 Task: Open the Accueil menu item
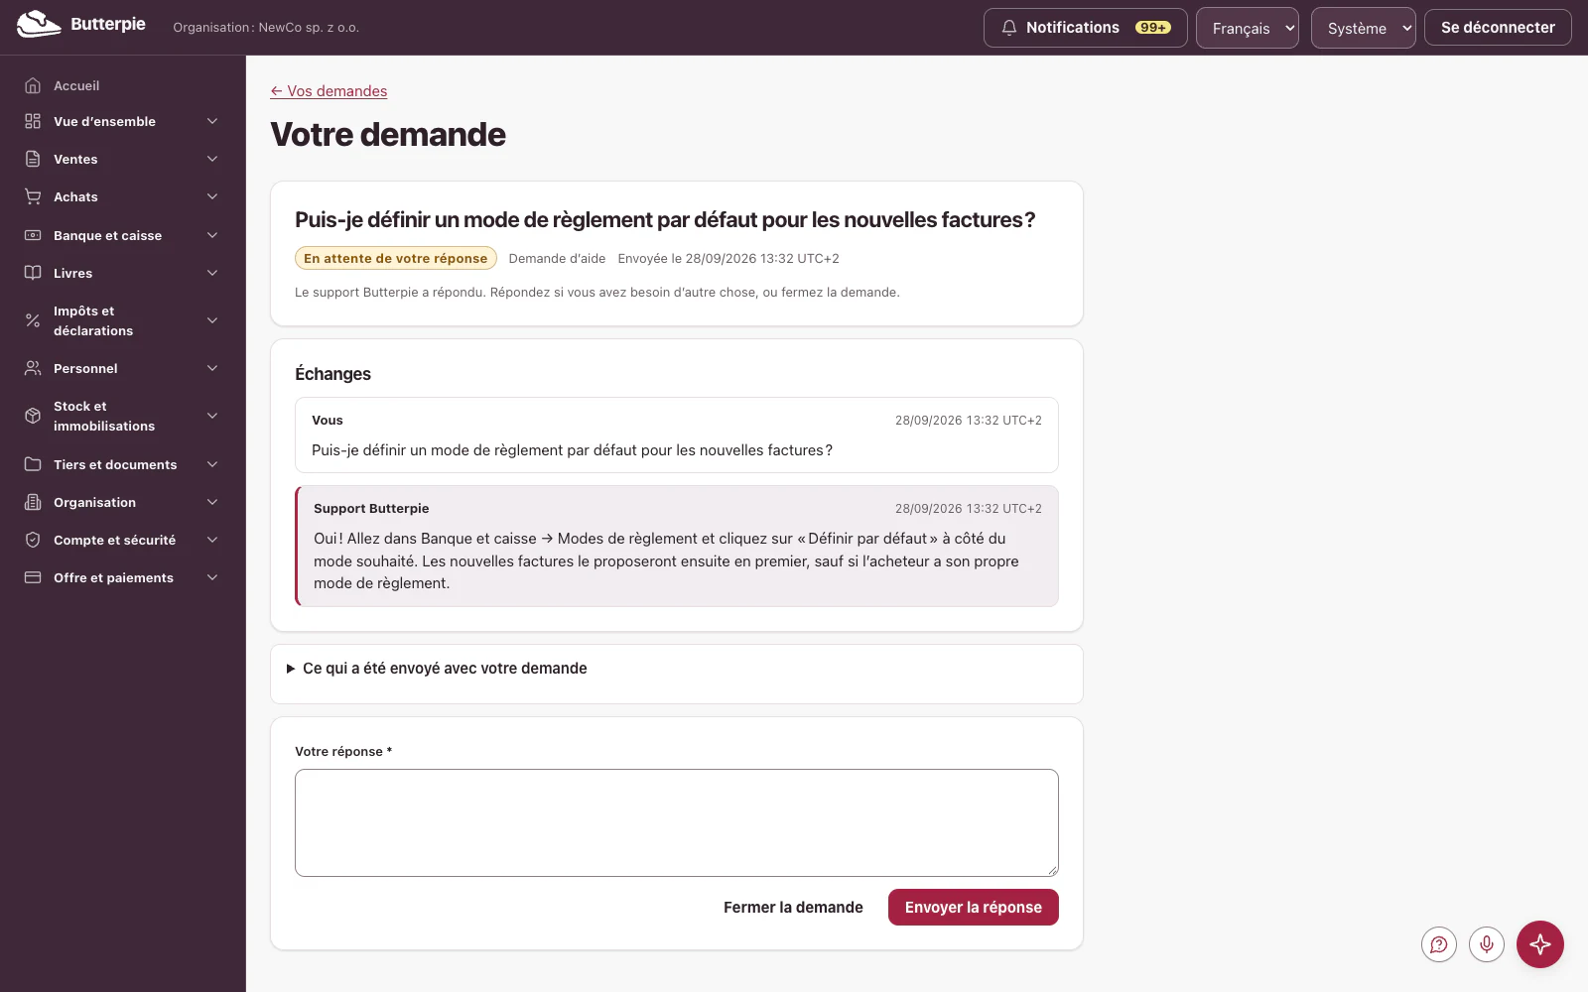pos(123,85)
